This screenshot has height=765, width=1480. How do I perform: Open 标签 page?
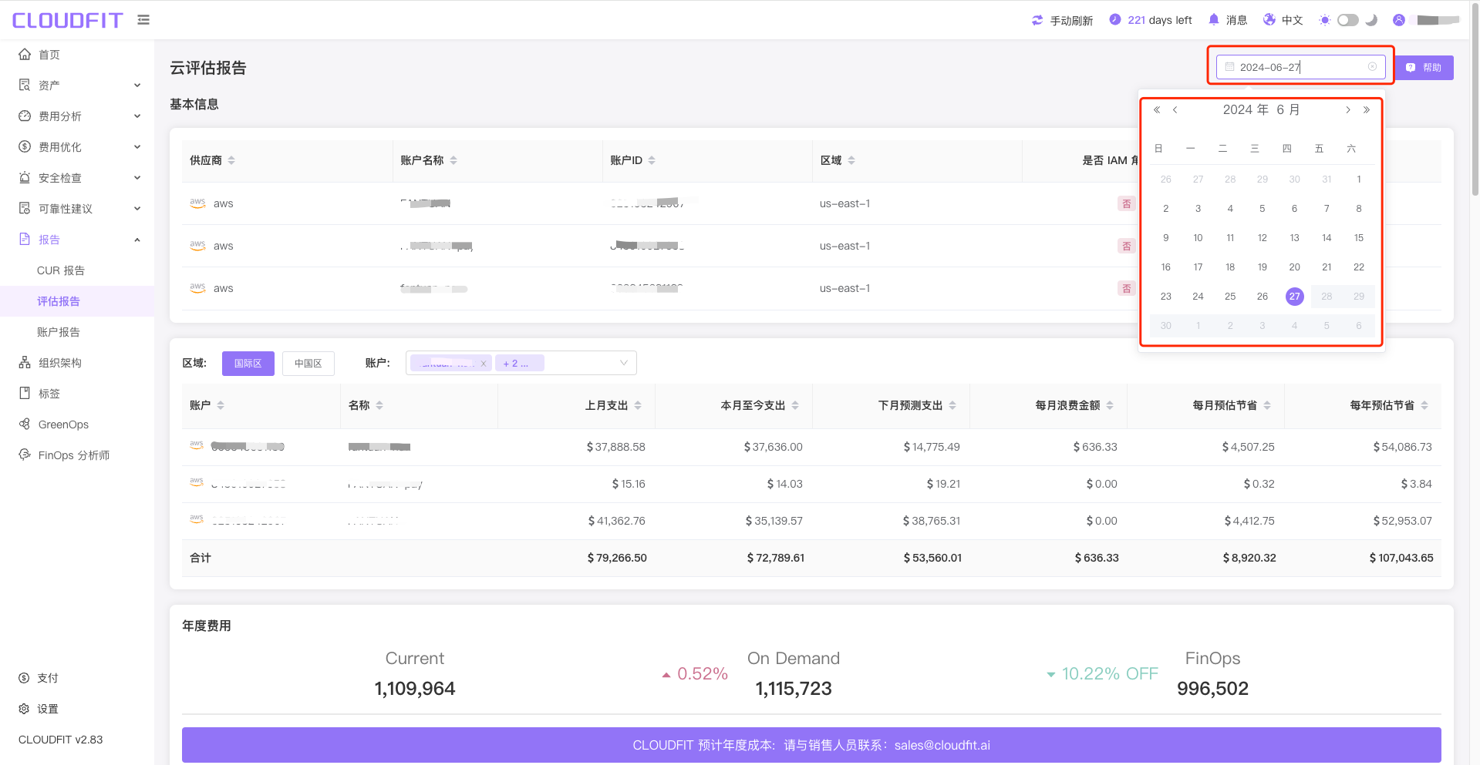[x=77, y=394]
